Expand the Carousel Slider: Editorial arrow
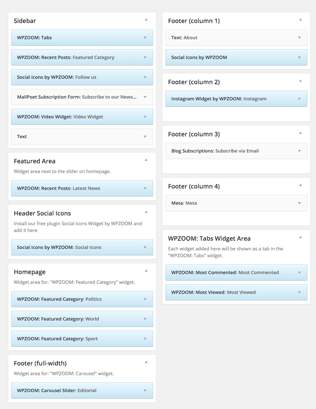This screenshot has height=409, width=316. (x=145, y=391)
